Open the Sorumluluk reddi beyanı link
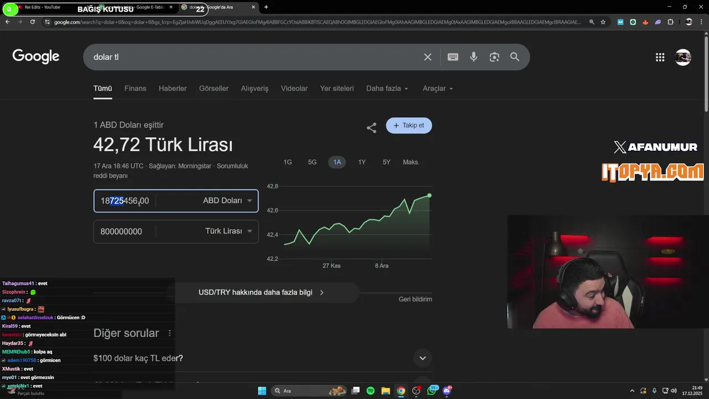The height and width of the screenshot is (399, 709). point(171,171)
